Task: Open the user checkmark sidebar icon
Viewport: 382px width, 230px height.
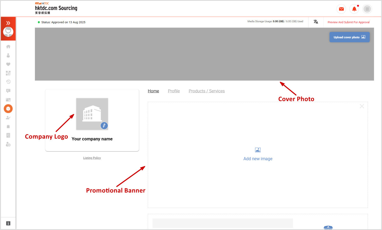Action: [8, 118]
